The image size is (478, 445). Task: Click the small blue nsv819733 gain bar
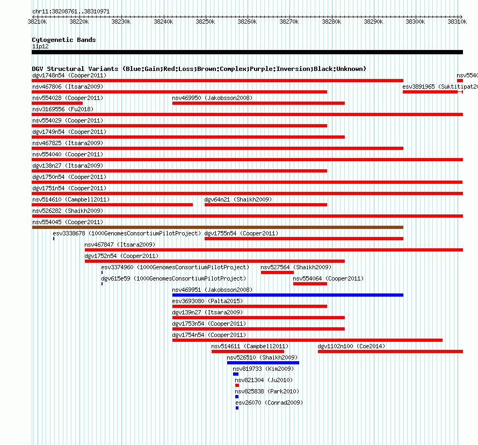tap(236, 374)
